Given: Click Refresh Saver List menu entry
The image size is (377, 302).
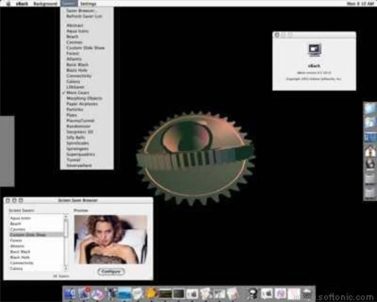Looking at the screenshot, I should (84, 16).
